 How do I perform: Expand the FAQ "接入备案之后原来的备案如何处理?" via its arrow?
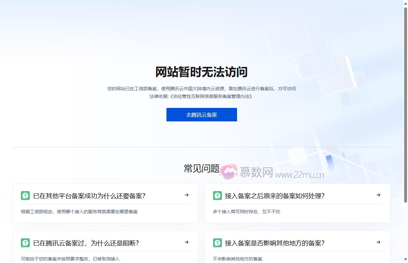coord(378,195)
